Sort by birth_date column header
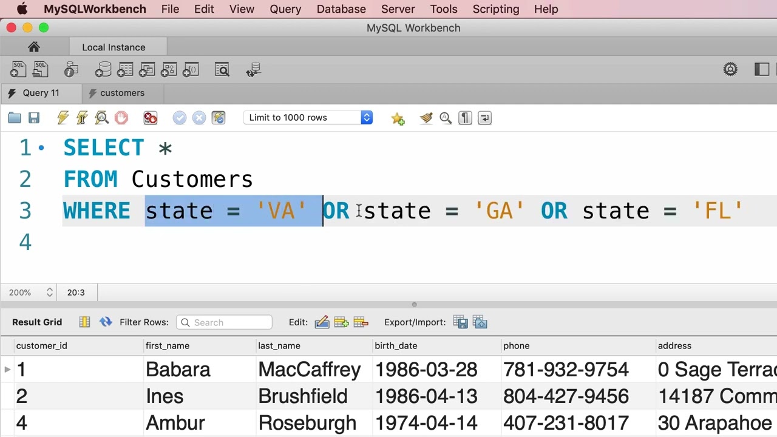This screenshot has height=437, width=777. point(437,346)
